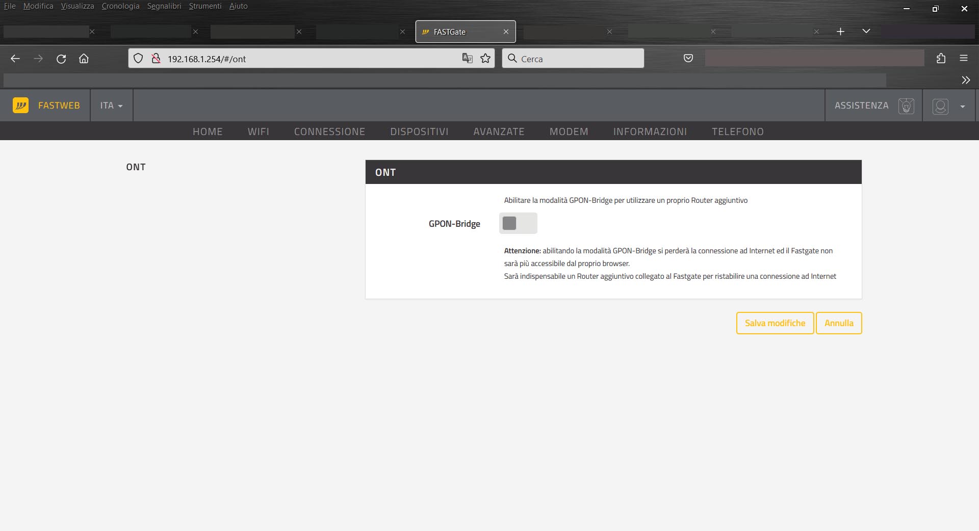The image size is (979, 531).
Task: Open the AVANZATE section
Action: tap(499, 131)
